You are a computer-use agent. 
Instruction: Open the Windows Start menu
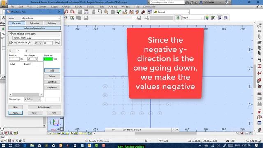3,146
